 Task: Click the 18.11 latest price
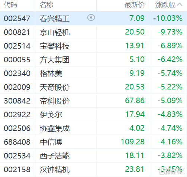point(135,155)
